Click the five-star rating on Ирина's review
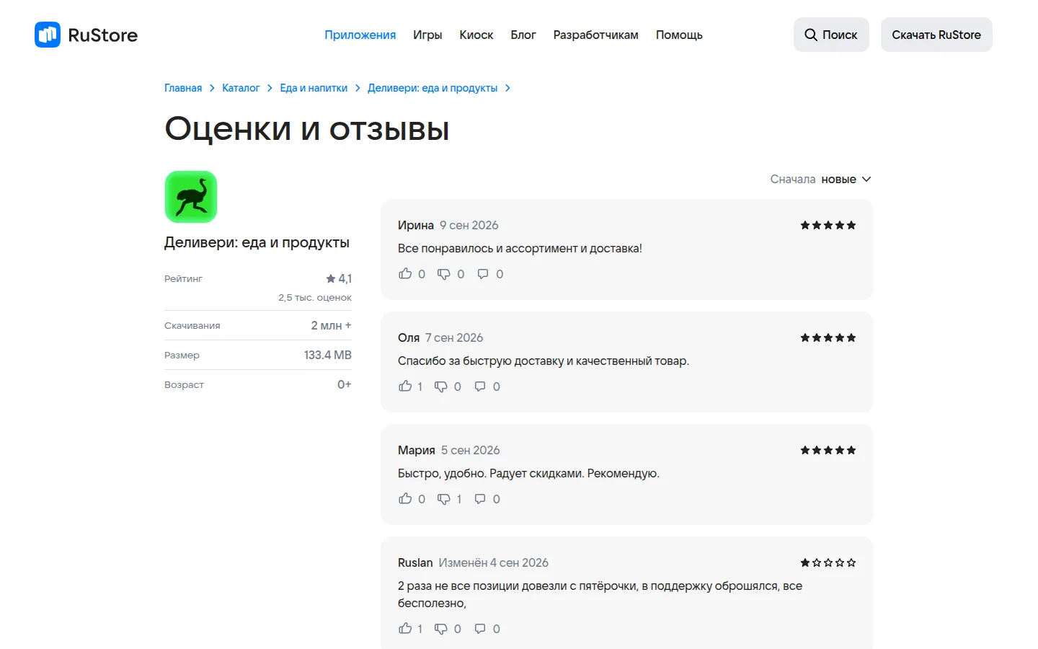Image resolution: width=1038 pixels, height=649 pixels. [x=828, y=225]
